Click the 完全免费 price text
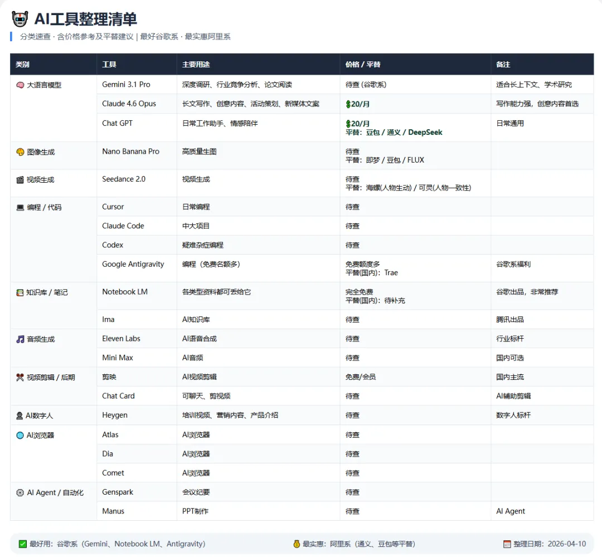602x557 pixels. tap(359, 292)
